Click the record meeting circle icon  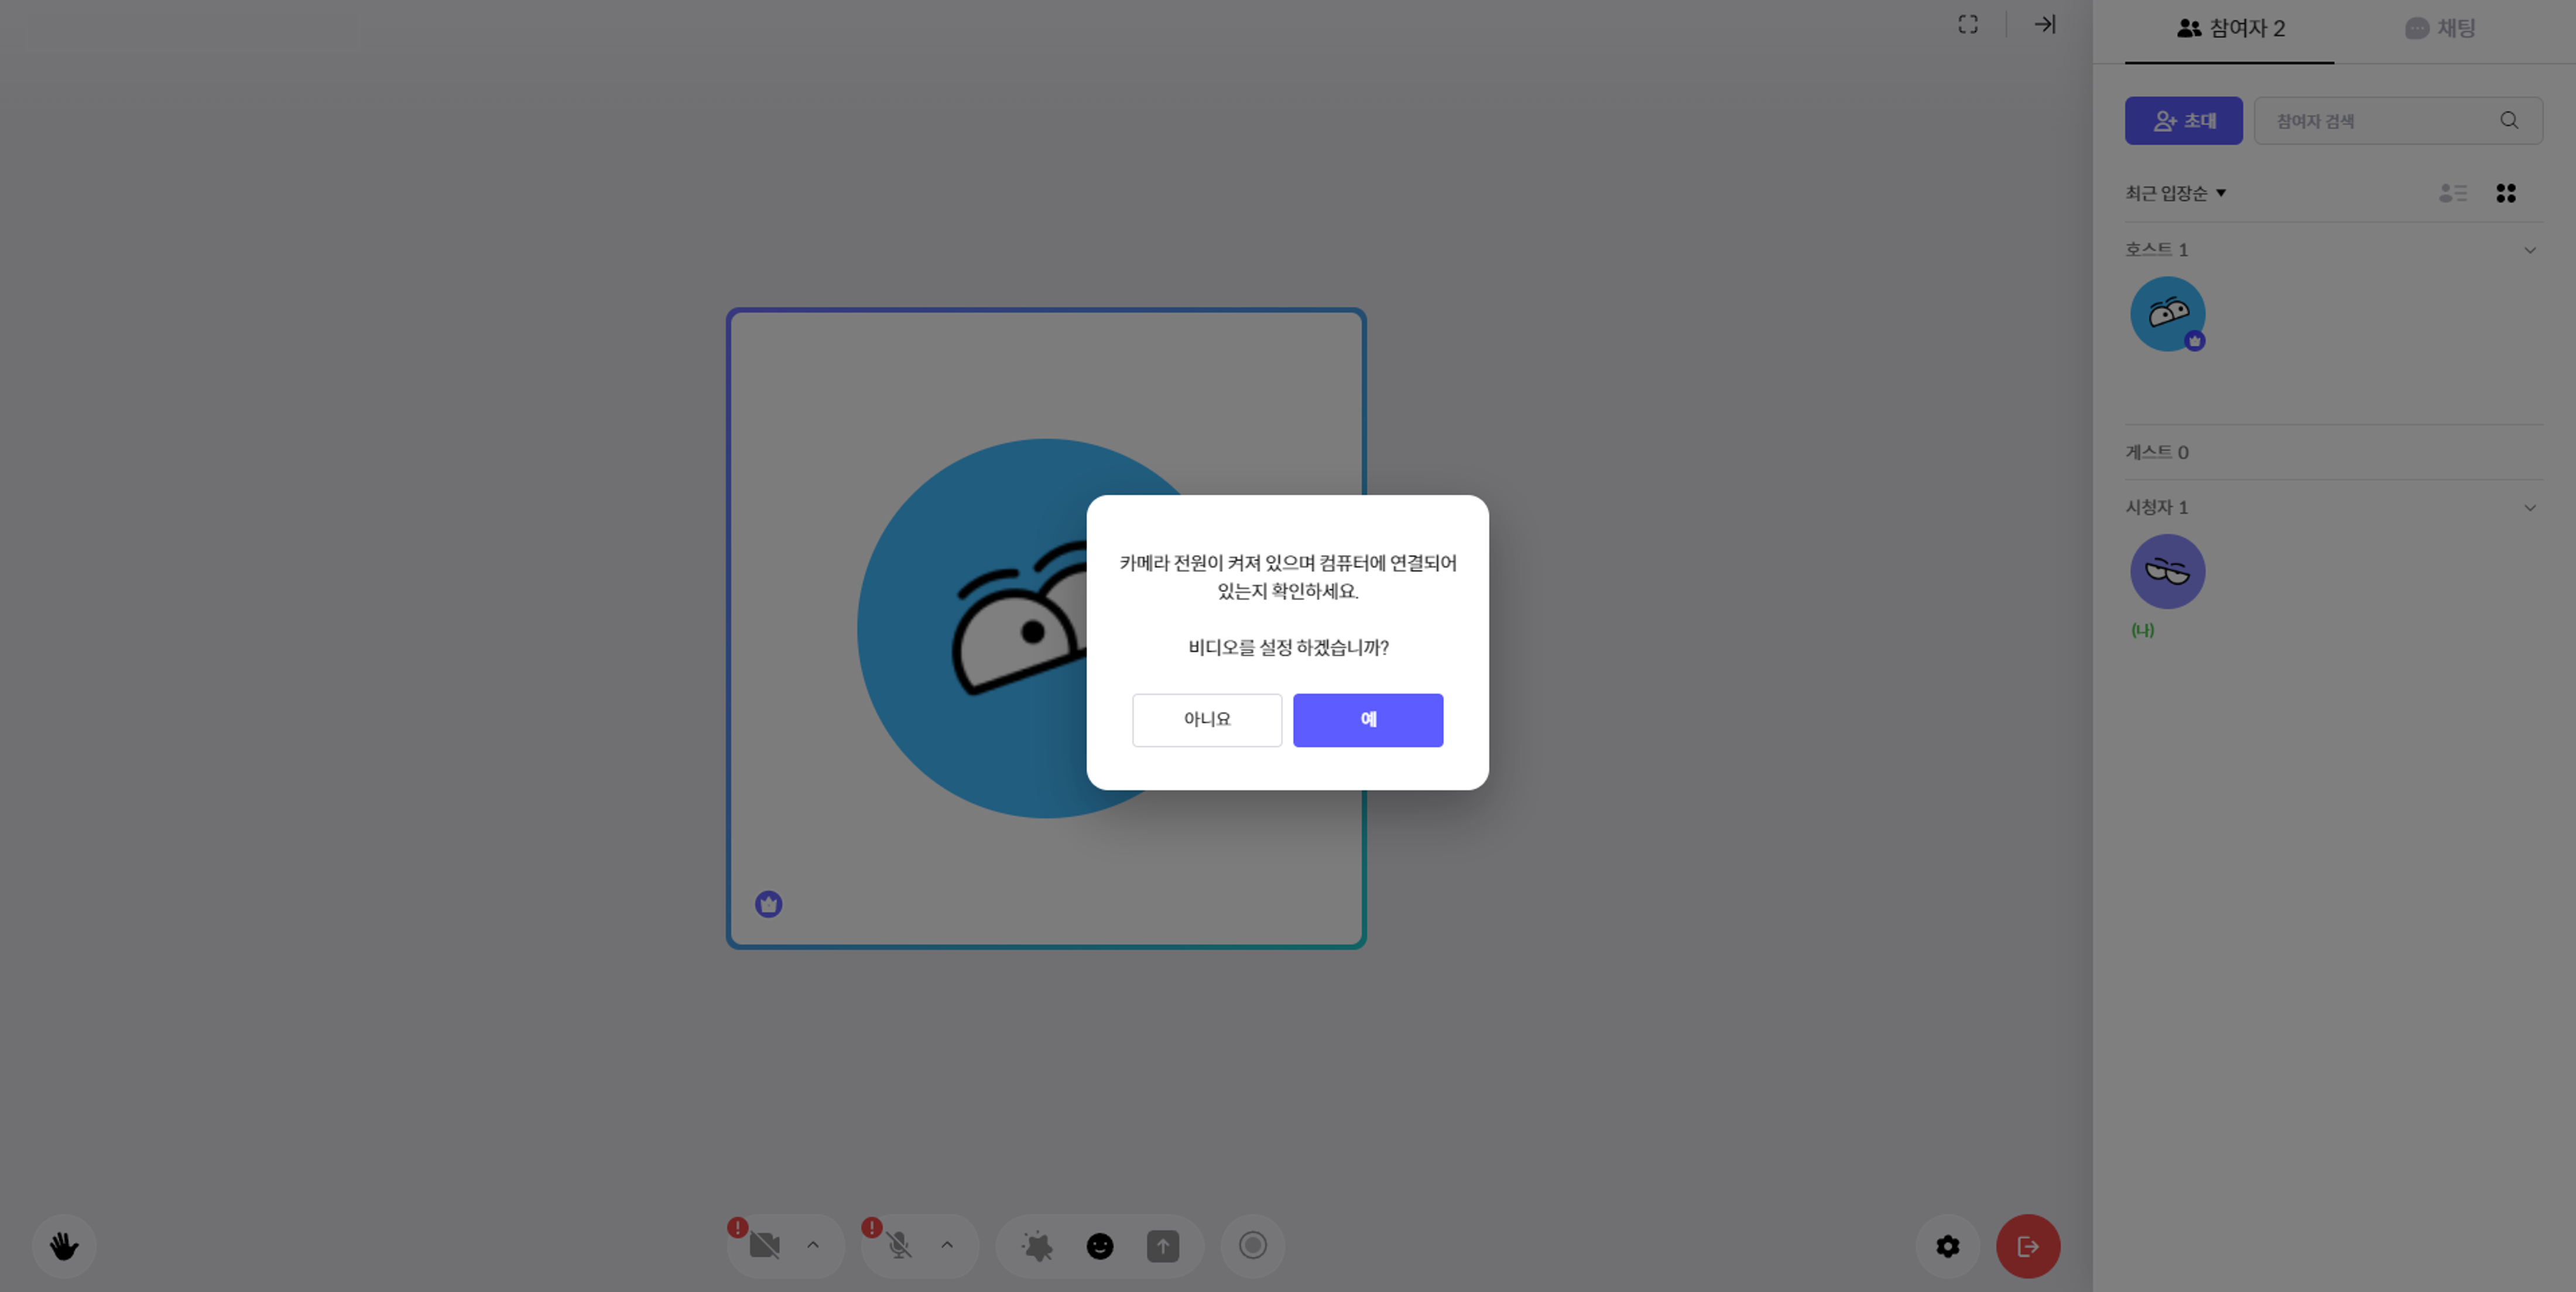1252,1245
